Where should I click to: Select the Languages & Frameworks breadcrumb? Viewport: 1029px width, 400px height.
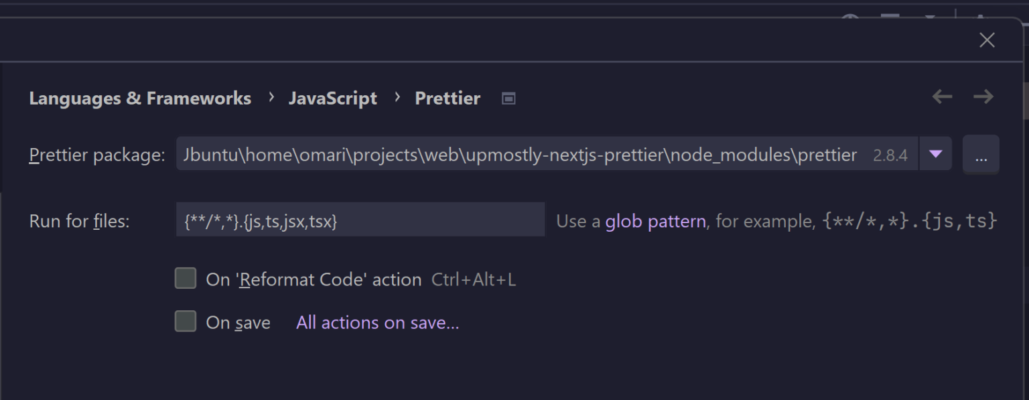coord(139,98)
